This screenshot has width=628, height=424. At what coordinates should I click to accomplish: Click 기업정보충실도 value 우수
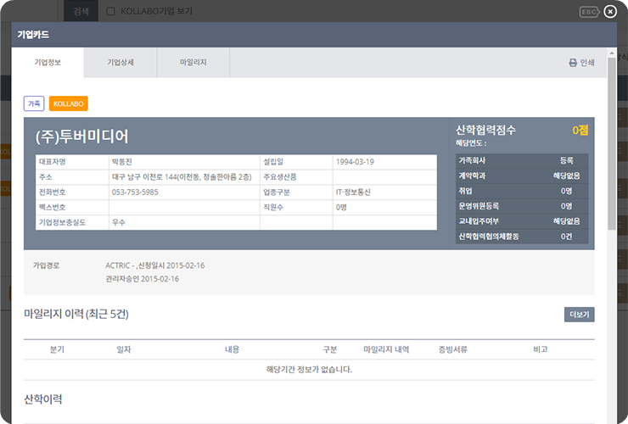point(119,222)
